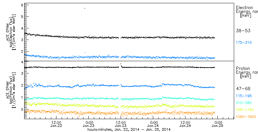Click the Proton Energy range legend heading
258x132 pixels.
247,72
